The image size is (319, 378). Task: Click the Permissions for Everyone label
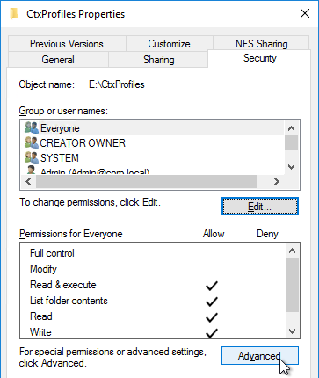pyautogui.click(x=71, y=234)
